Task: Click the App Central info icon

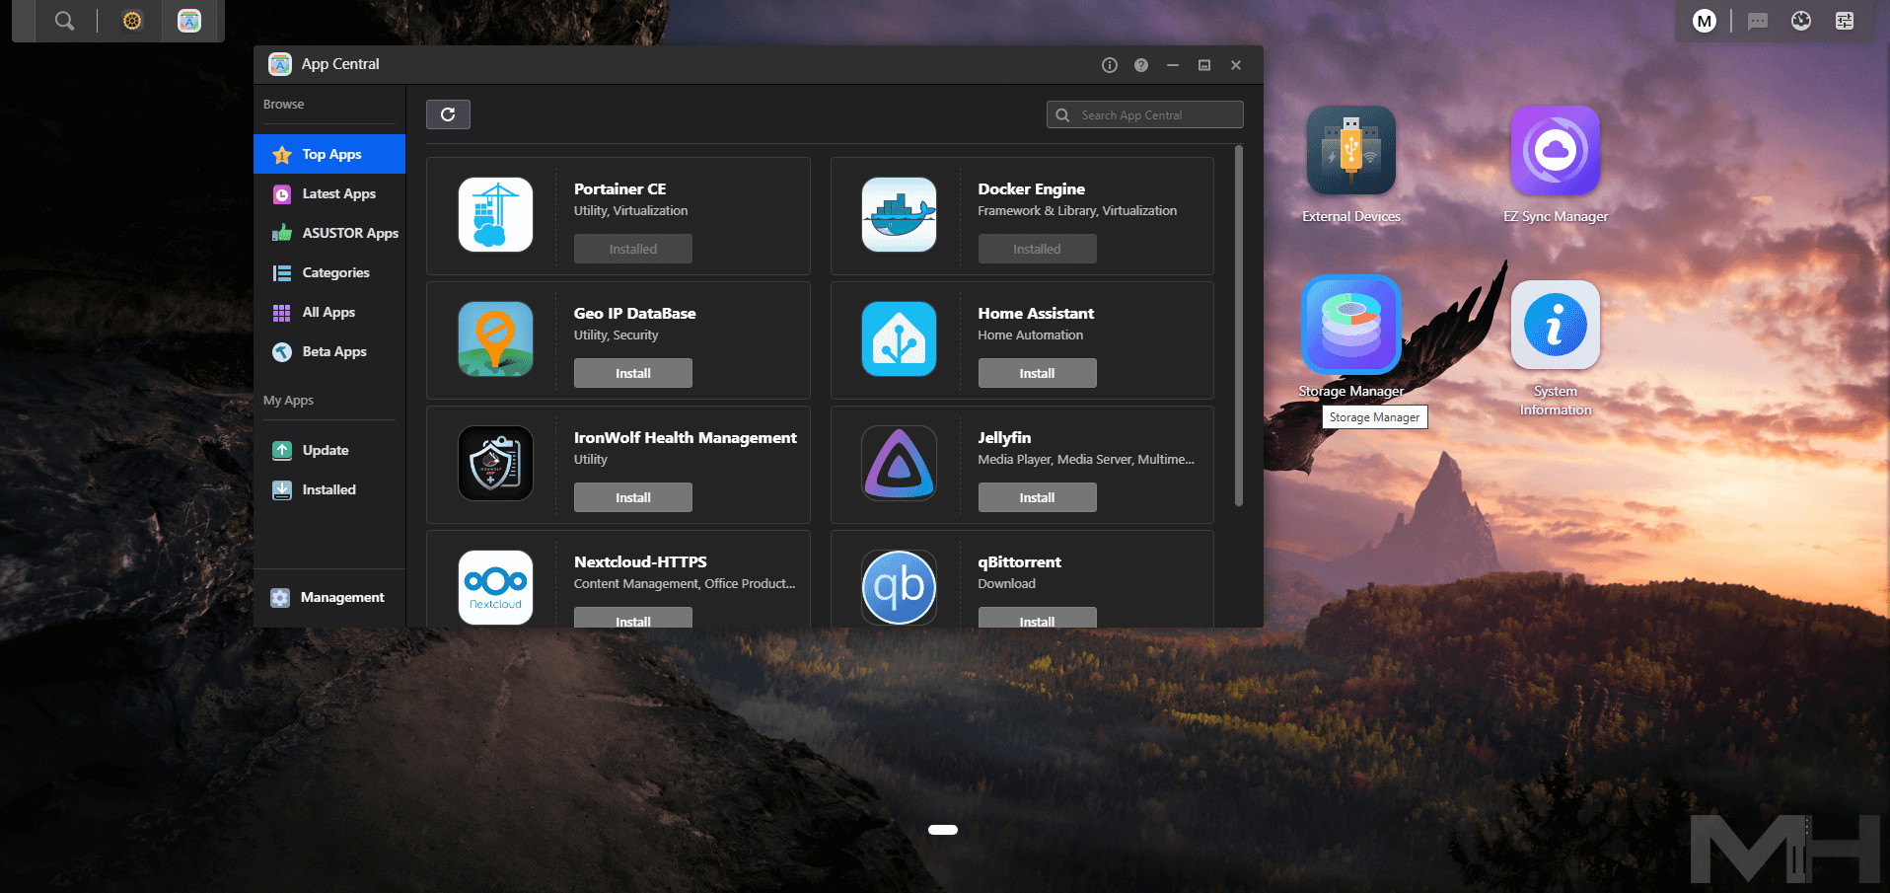Action: [x=1110, y=65]
